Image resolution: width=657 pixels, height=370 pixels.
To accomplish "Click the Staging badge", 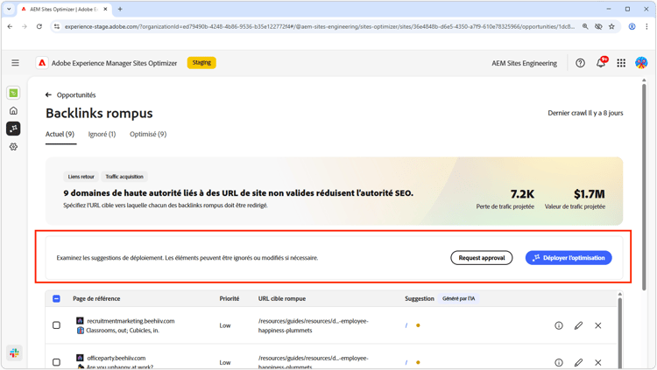I will coord(201,63).
